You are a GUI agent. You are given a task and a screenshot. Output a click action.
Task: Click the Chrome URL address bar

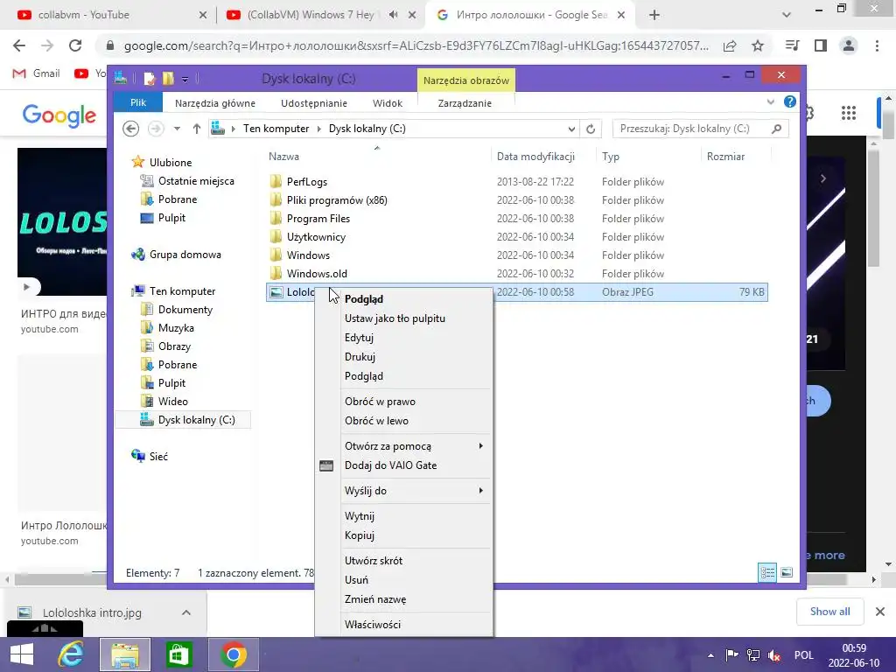[x=416, y=45]
